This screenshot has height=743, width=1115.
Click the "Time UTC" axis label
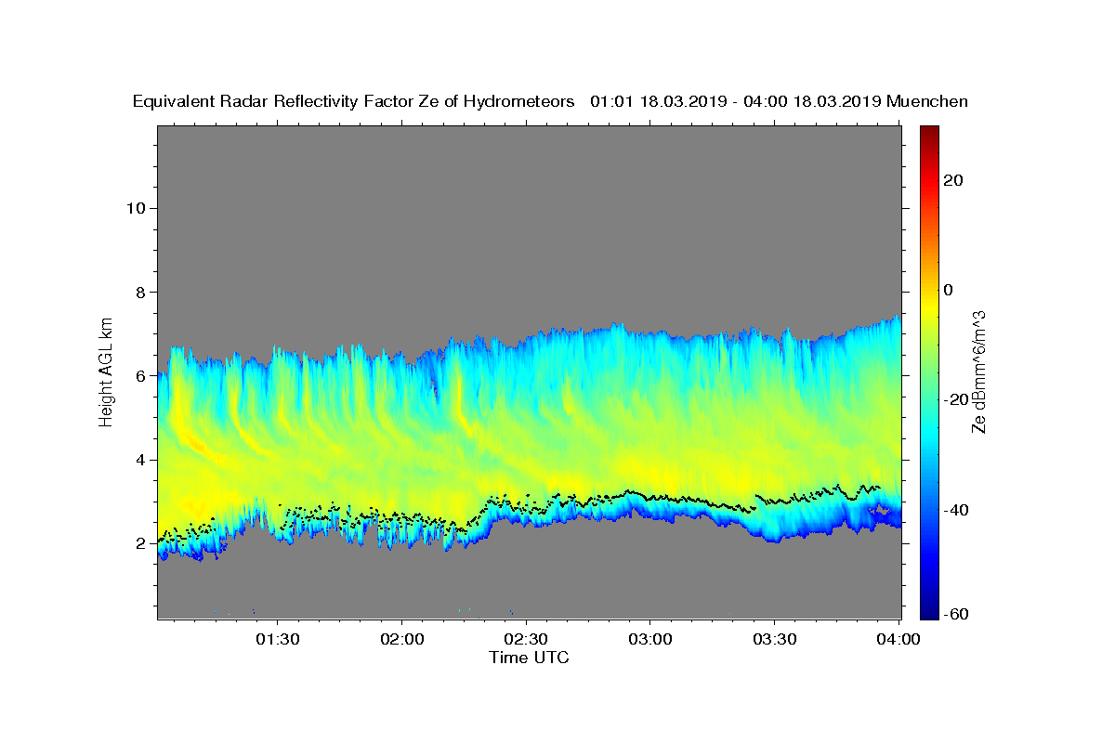(x=529, y=658)
